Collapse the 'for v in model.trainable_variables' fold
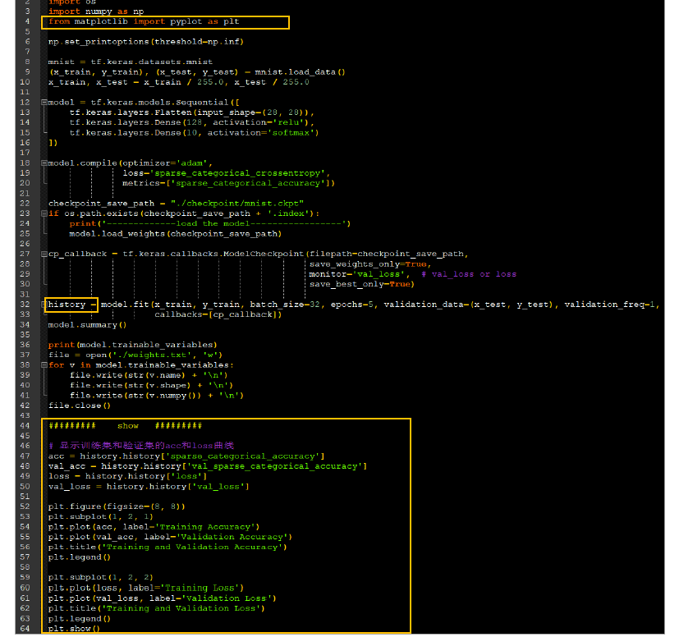Screen dimensions: 684x637 44,365
